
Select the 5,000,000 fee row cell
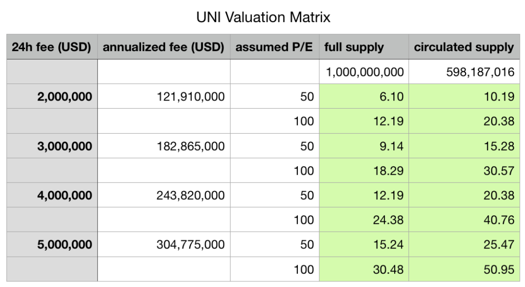(52, 244)
